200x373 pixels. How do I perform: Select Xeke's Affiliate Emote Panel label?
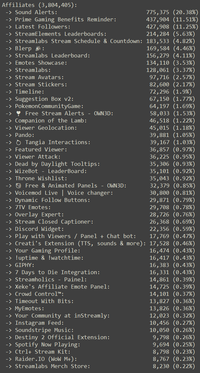pyautogui.click(x=63, y=287)
